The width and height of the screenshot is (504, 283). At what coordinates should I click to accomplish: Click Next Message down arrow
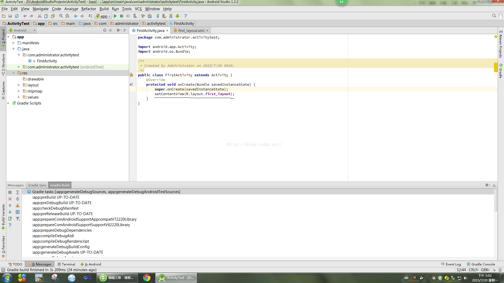pyautogui.click(x=10, y=212)
